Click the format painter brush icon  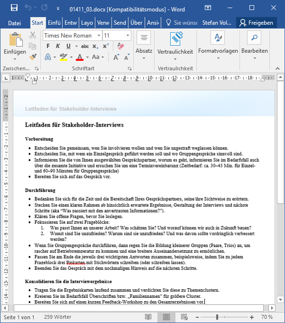coord(33,57)
